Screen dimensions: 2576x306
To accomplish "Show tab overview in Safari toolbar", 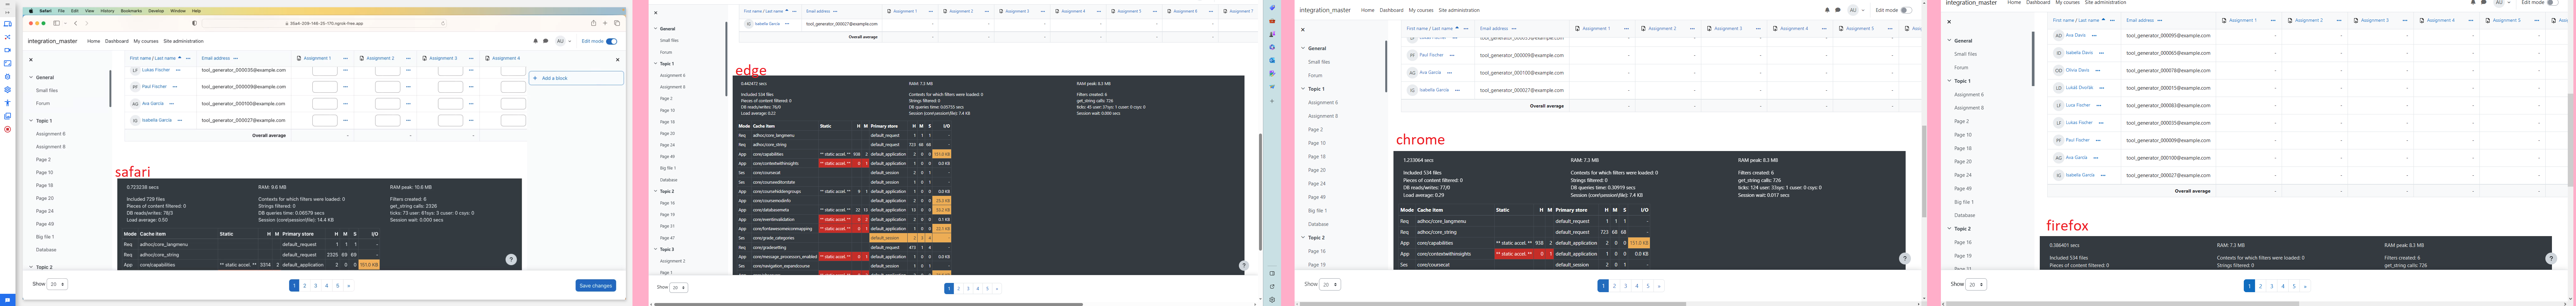I will 617,23.
